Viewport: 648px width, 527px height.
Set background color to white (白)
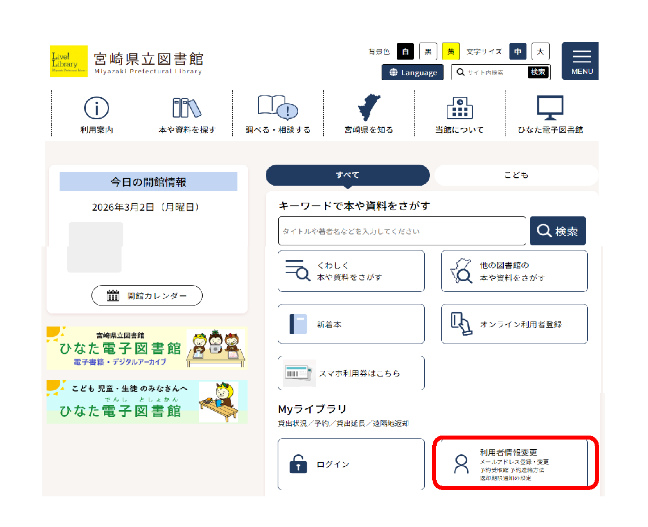pos(405,52)
